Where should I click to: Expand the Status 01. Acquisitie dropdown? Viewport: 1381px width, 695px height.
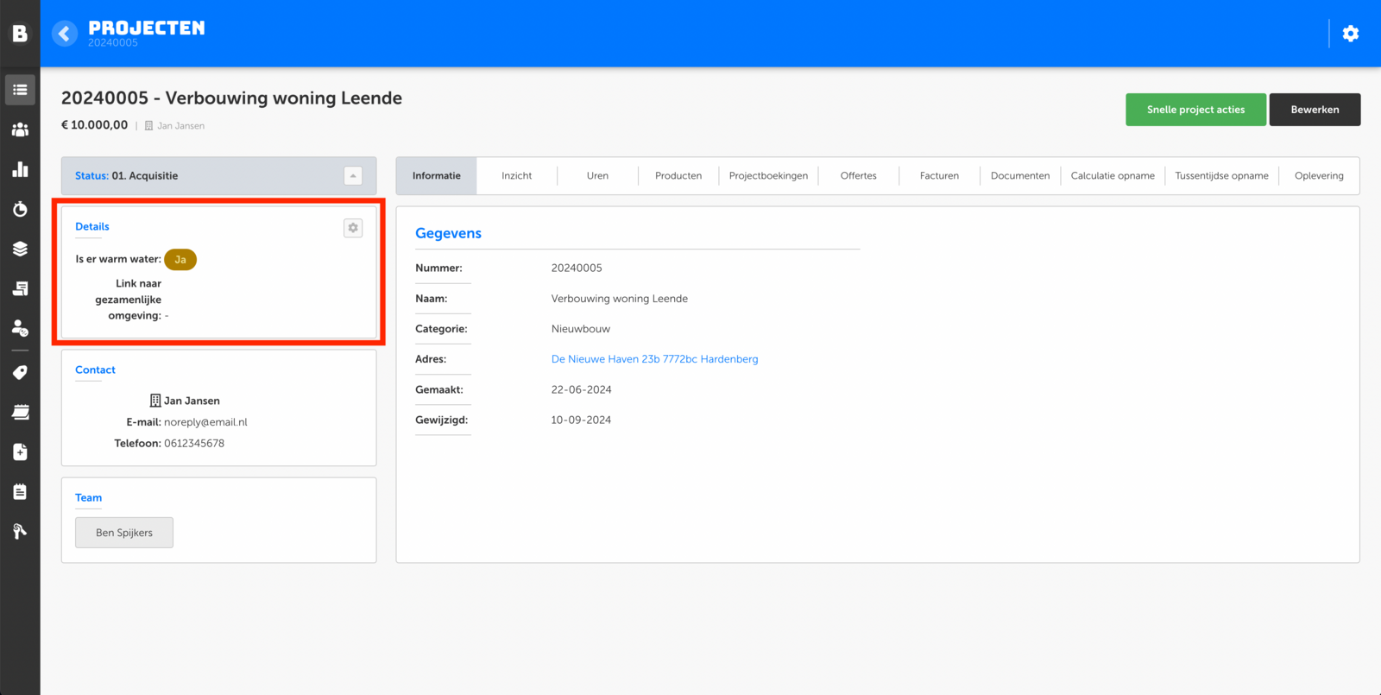click(353, 176)
